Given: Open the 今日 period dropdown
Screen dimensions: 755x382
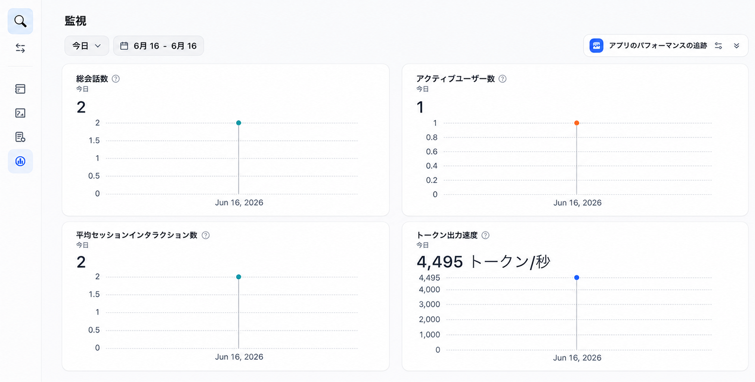Looking at the screenshot, I should [87, 46].
